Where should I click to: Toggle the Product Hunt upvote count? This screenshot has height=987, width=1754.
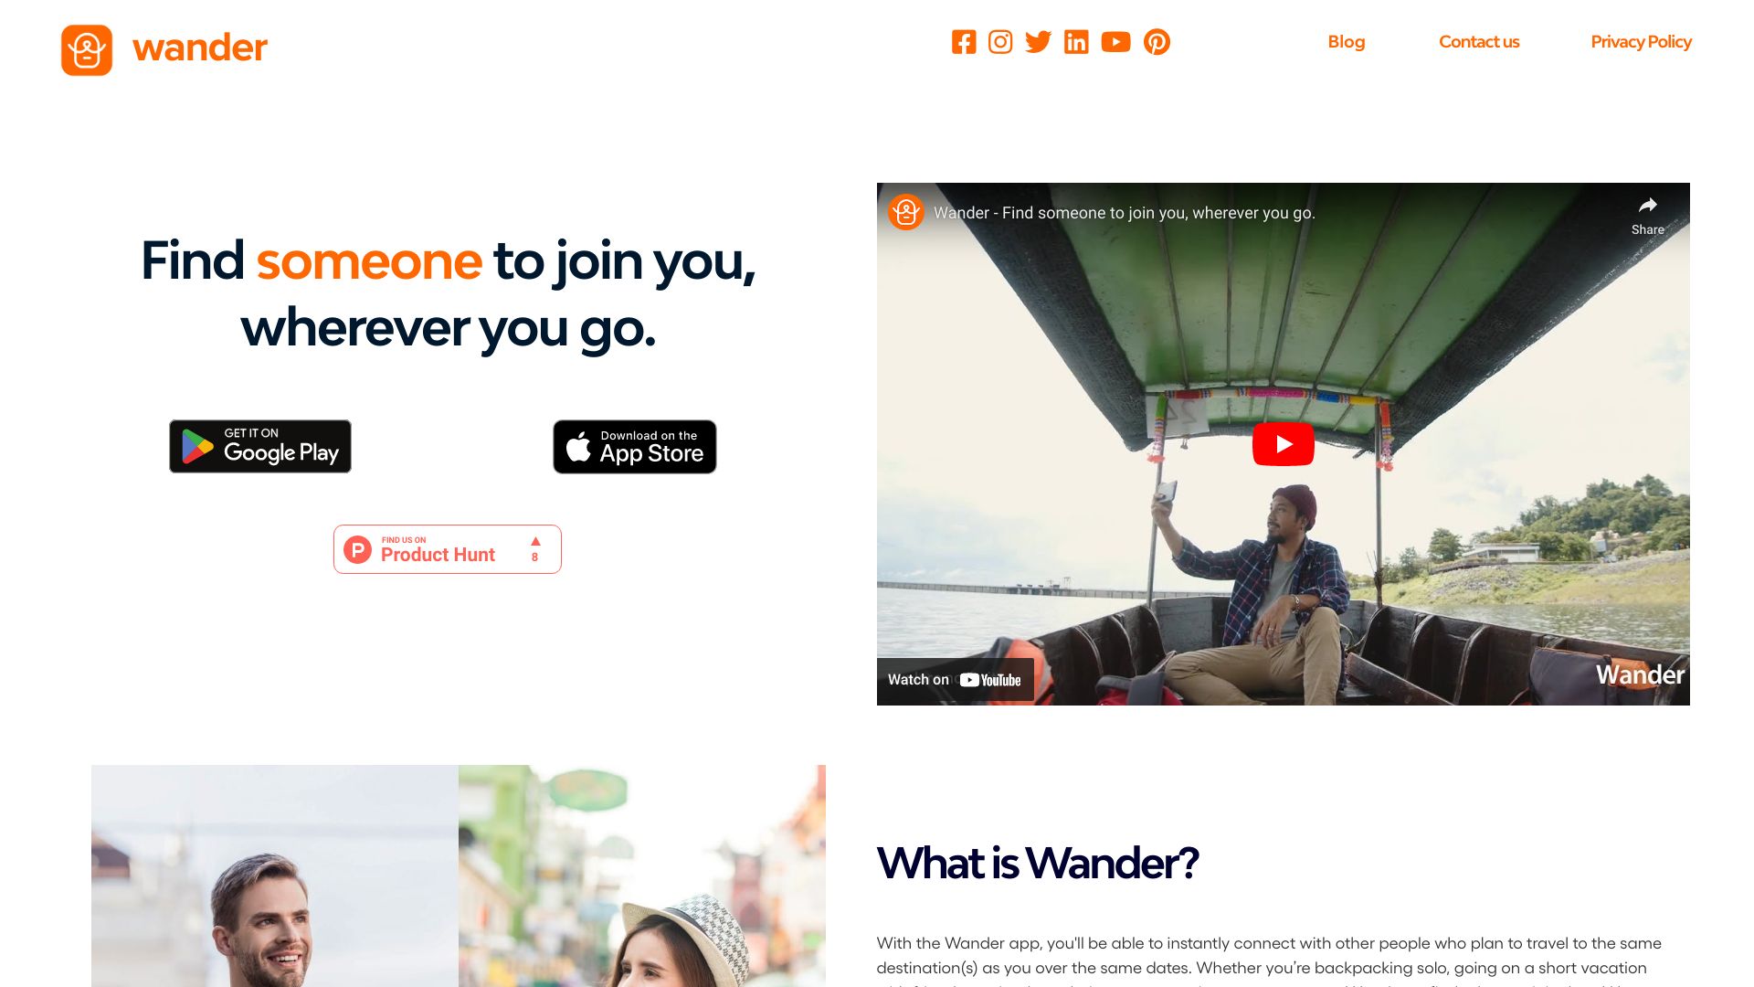534,548
